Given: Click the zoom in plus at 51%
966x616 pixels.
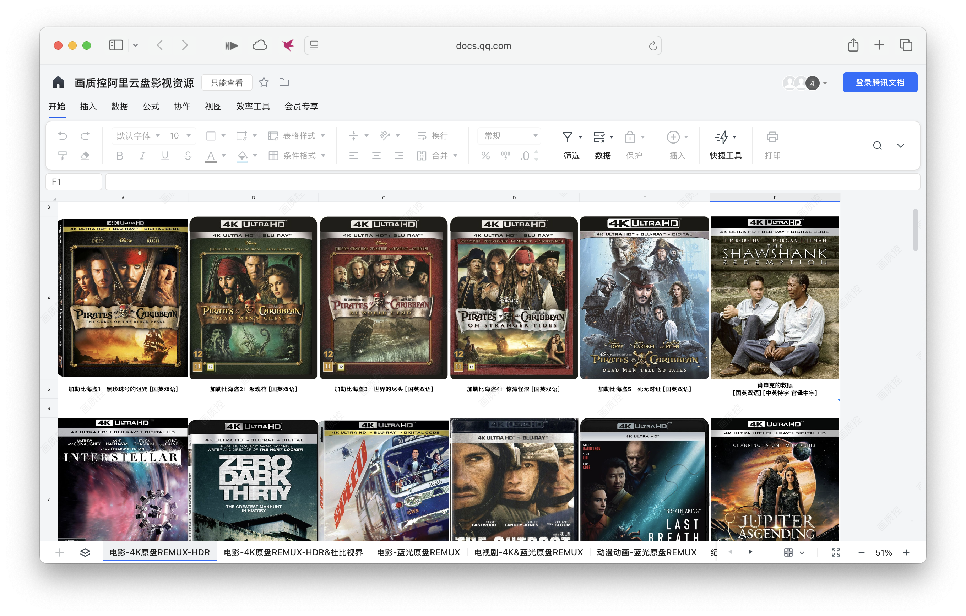Looking at the screenshot, I should click(x=906, y=552).
